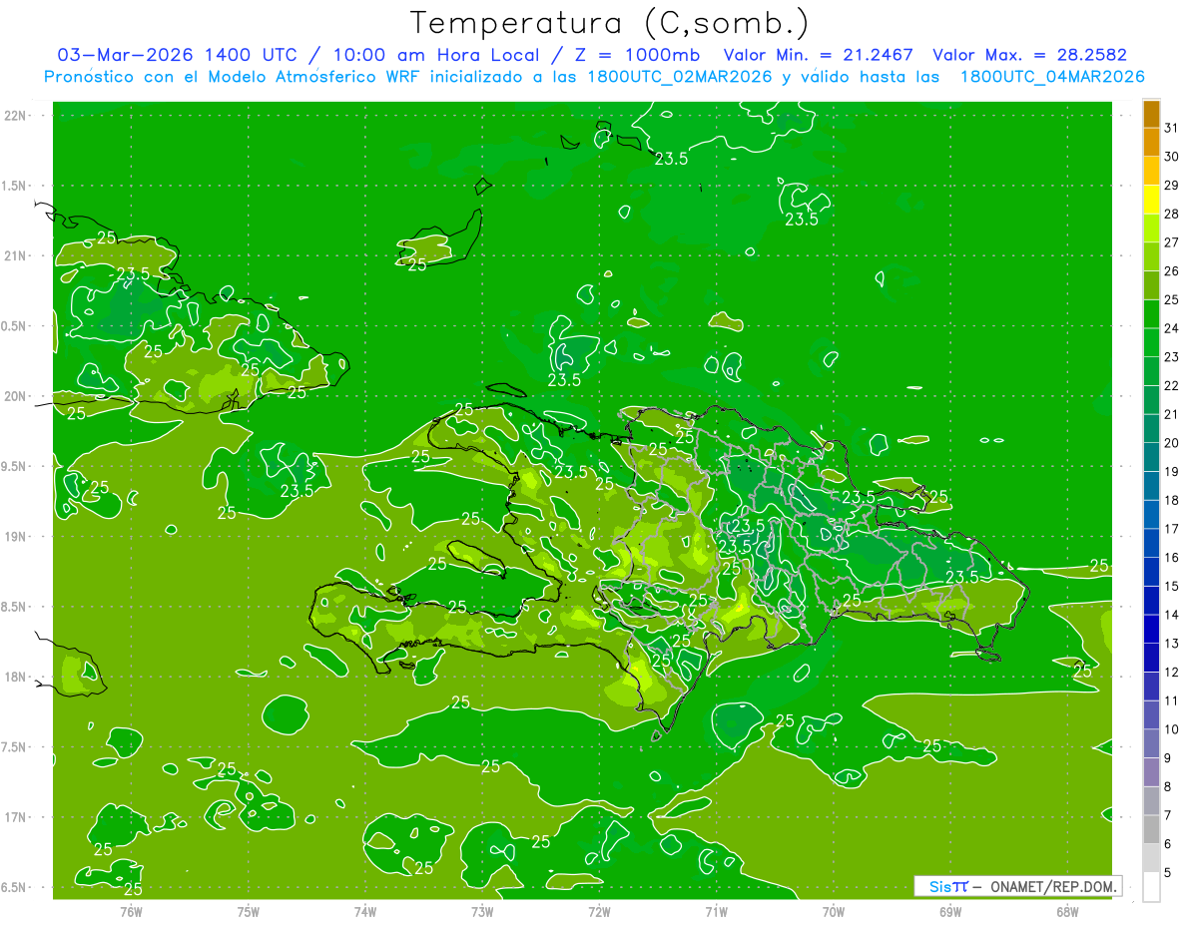Click the '74W' longitude axis label

[x=364, y=911]
